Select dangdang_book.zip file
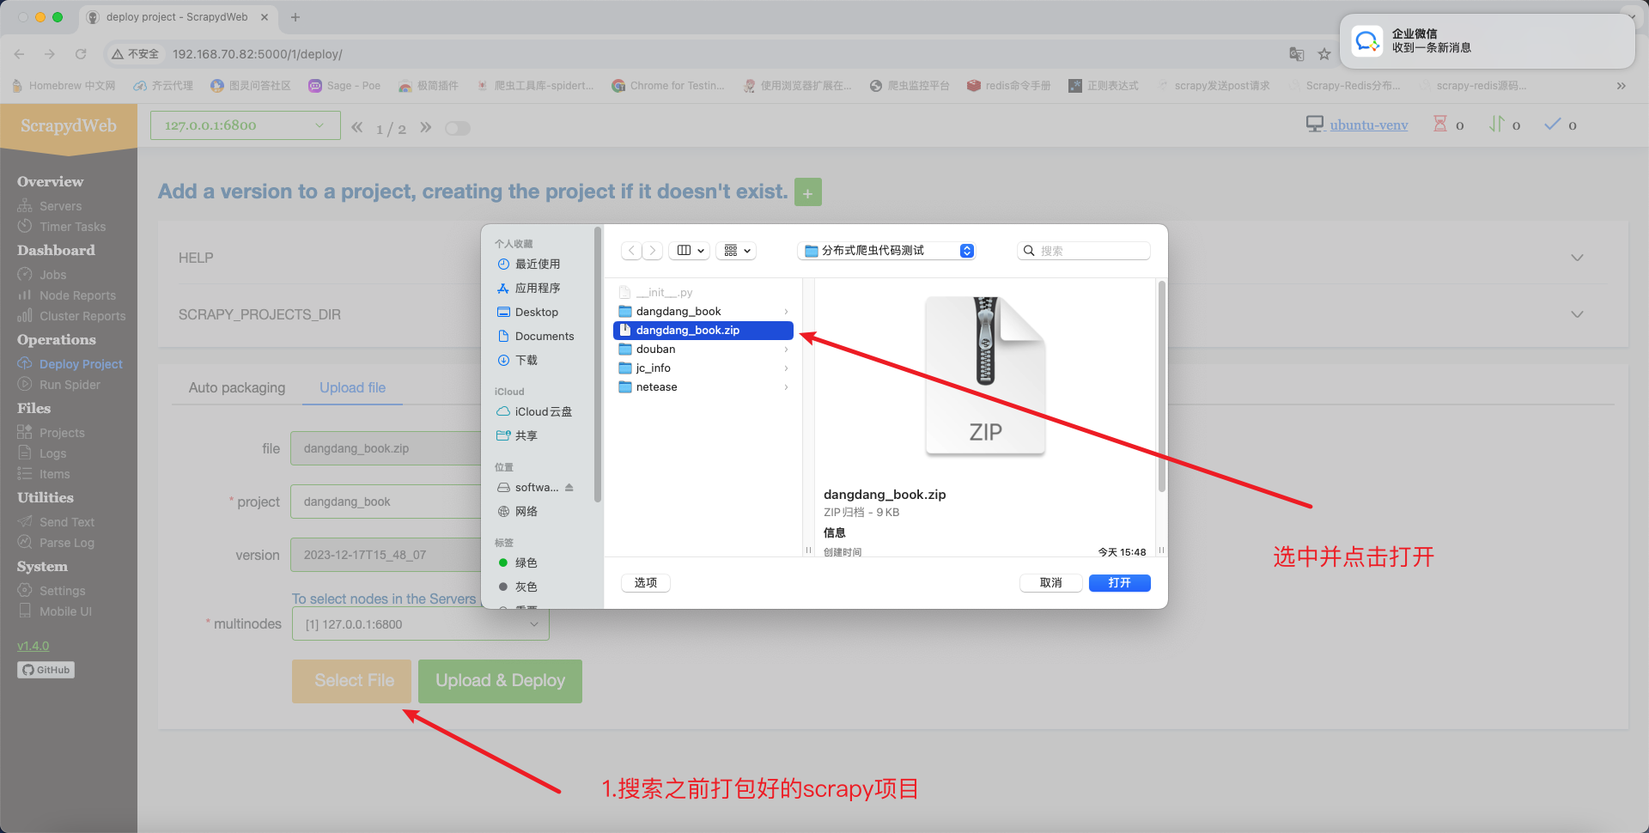The height and width of the screenshot is (833, 1649). point(703,330)
